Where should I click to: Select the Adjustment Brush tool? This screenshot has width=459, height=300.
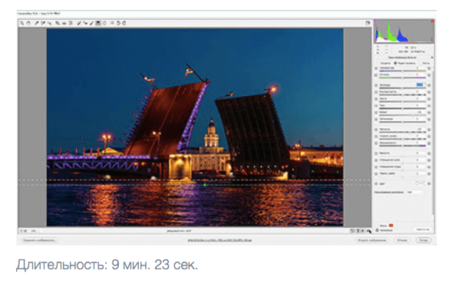[x=91, y=23]
